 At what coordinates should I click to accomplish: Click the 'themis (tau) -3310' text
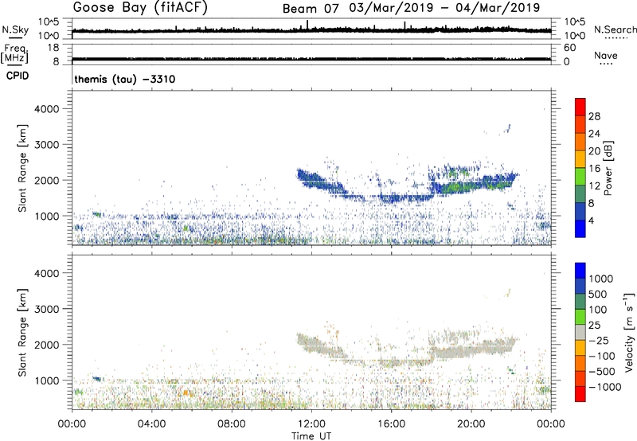click(125, 79)
